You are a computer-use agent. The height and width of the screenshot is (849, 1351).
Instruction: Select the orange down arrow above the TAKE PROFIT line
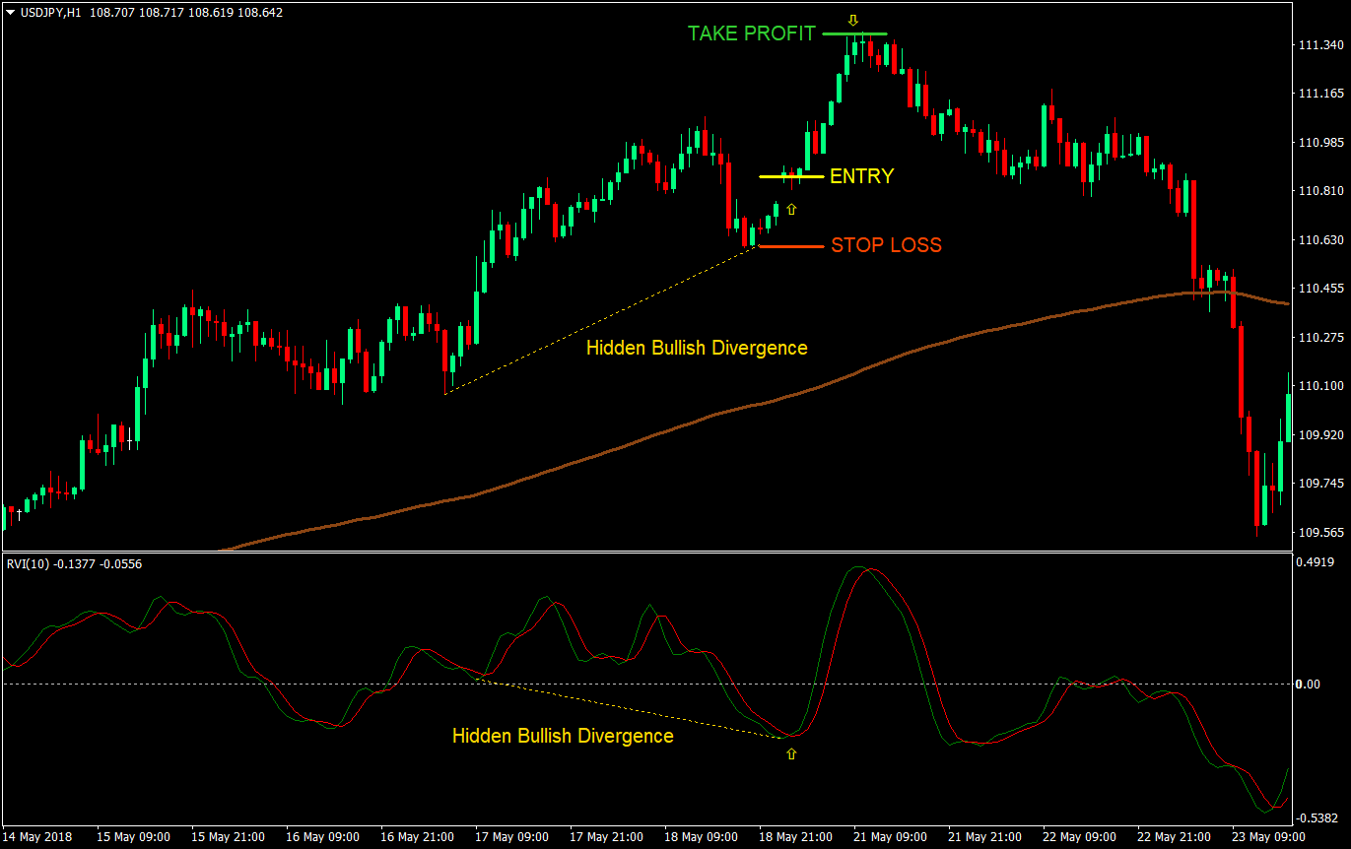851,19
